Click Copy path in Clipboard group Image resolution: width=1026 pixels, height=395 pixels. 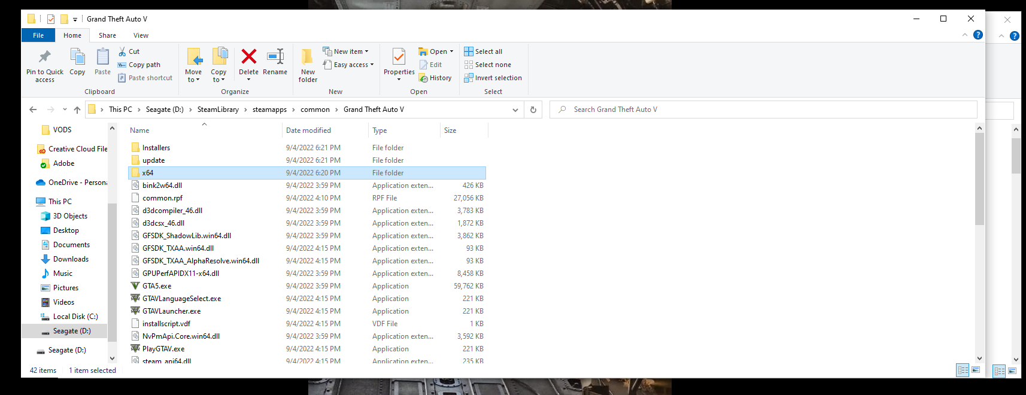[x=139, y=65]
